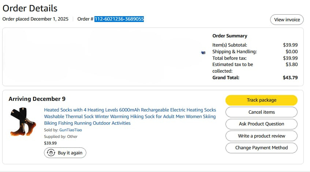Screen dimensions: 310x172
Task: Click the estimated tax amount $3.80
Action: tap(292, 65)
